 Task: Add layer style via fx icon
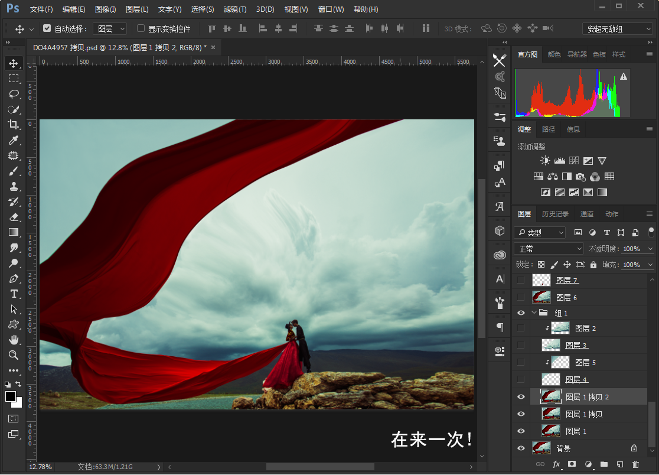coord(556,464)
